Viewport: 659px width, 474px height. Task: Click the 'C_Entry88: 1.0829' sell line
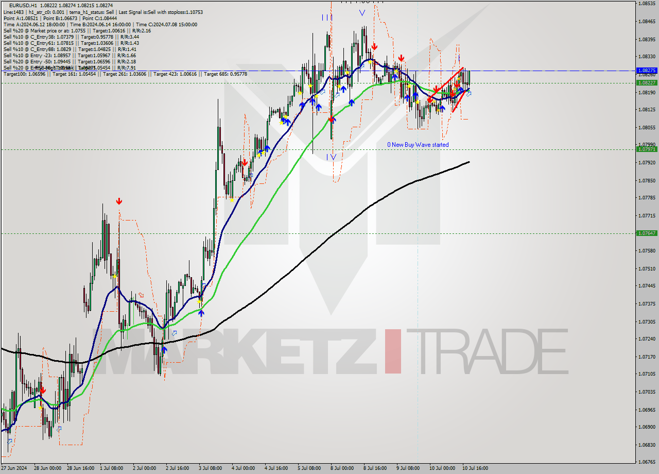pyautogui.click(x=70, y=49)
